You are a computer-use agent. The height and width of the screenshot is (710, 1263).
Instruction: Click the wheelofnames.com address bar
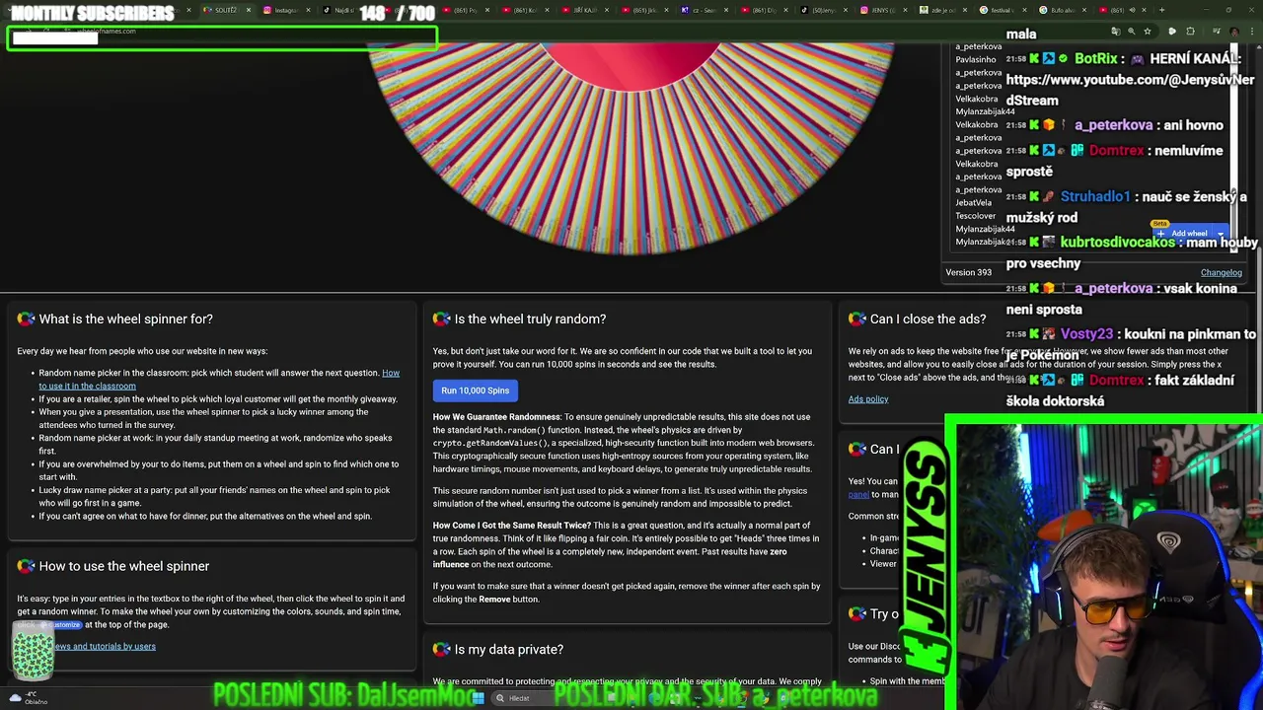click(107, 31)
